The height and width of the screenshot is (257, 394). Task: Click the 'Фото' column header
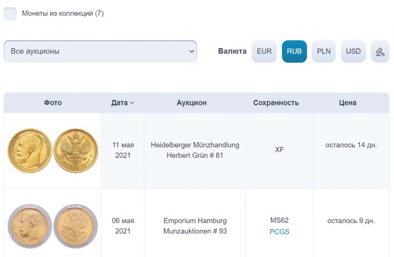click(53, 103)
